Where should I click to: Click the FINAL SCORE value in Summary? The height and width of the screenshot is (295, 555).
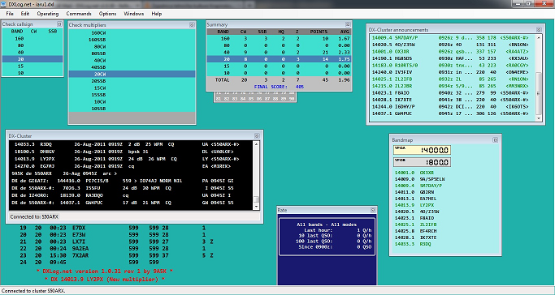[300, 87]
